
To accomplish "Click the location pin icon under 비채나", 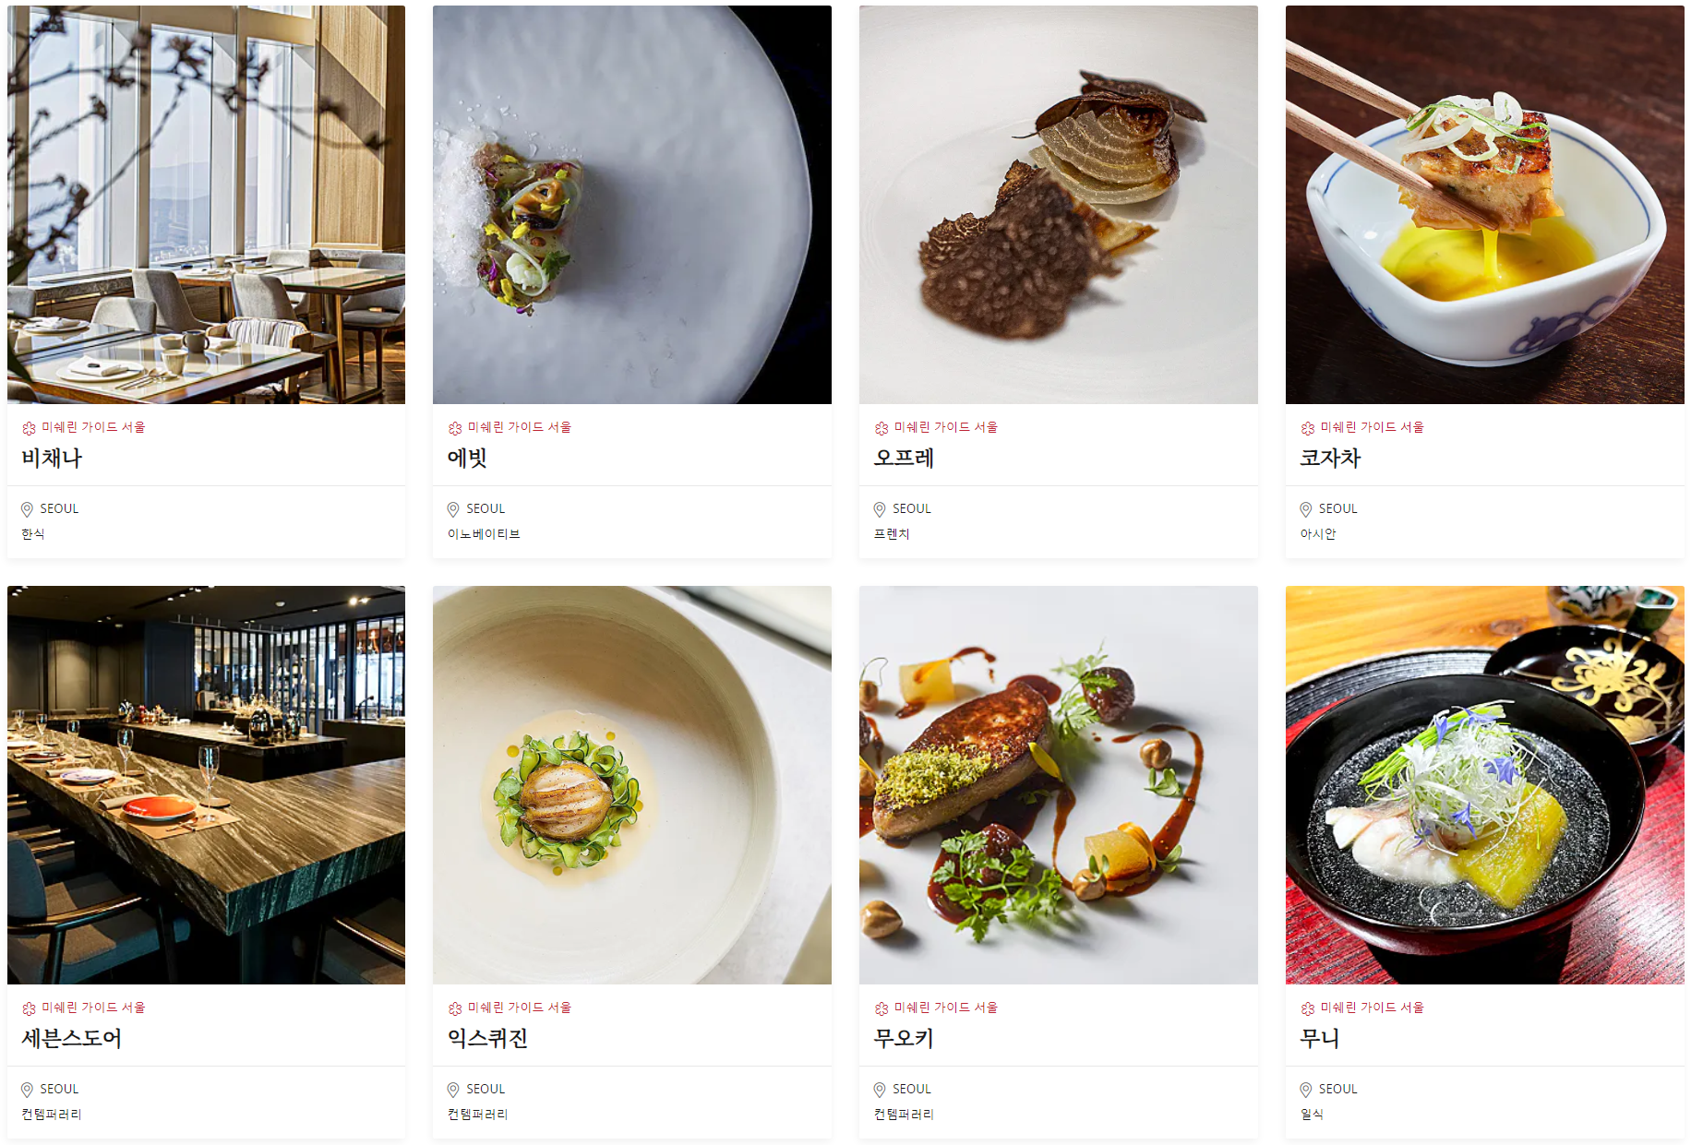I will (x=27, y=509).
